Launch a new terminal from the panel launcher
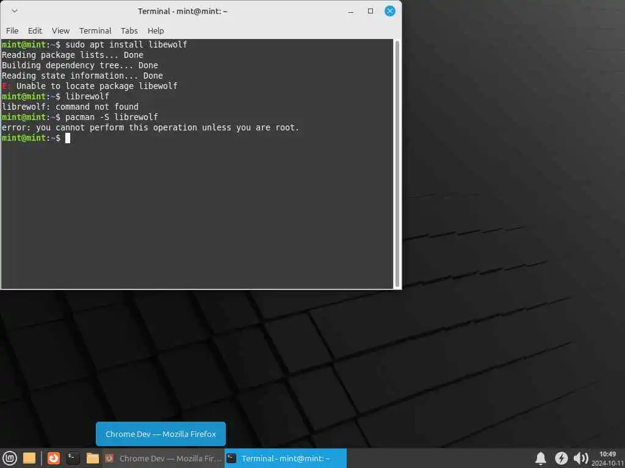Image resolution: width=625 pixels, height=468 pixels. pyautogui.click(x=73, y=458)
